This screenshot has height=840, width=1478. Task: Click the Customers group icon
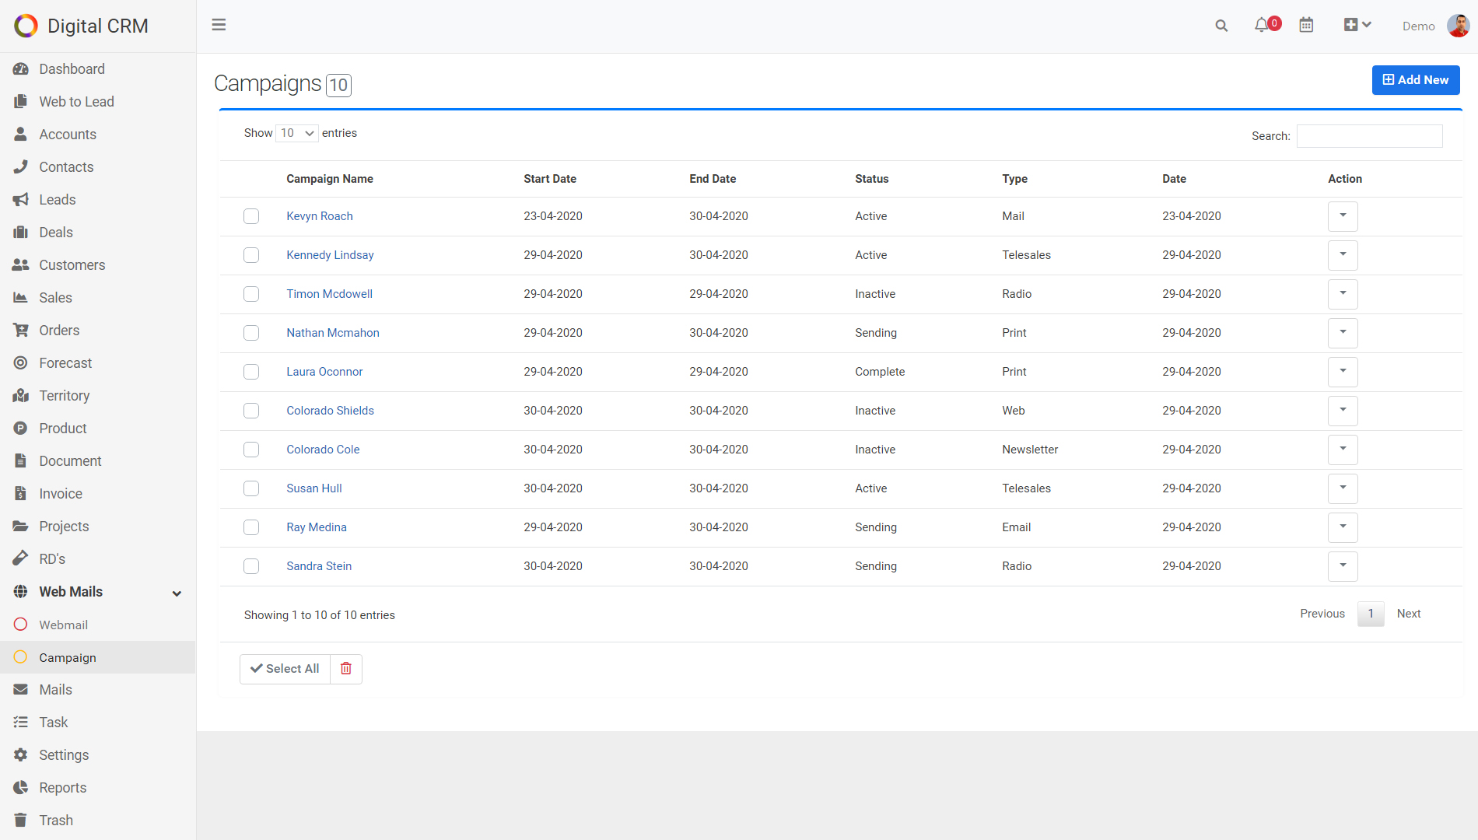(21, 265)
